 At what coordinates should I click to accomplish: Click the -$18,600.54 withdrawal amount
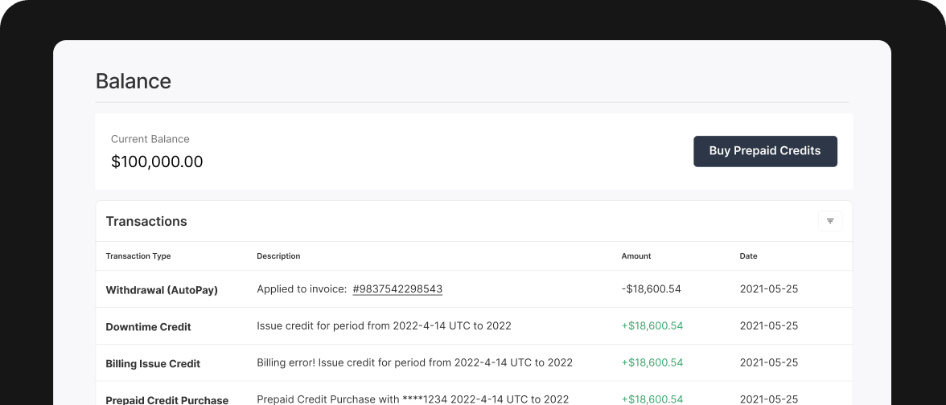pyautogui.click(x=651, y=289)
